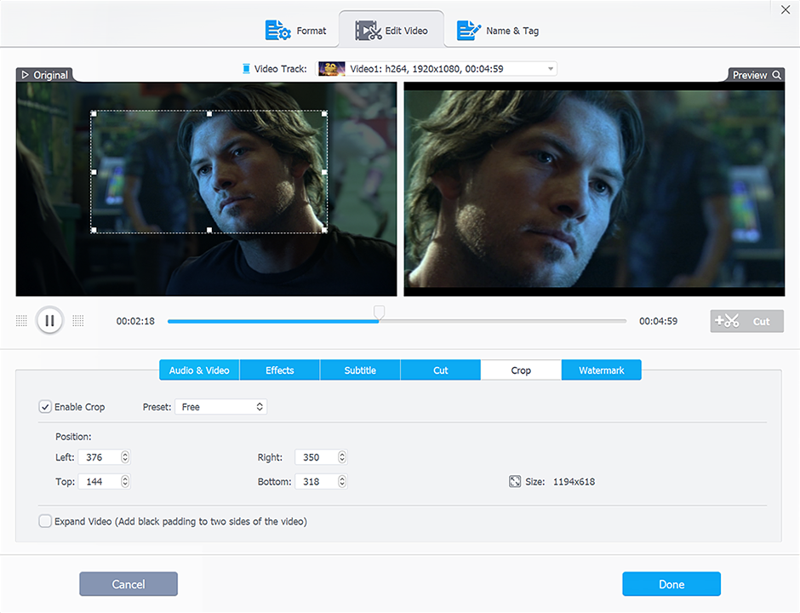The width and height of the screenshot is (800, 613).
Task: Click the 00:04:59 total duration text
Action: (x=658, y=321)
